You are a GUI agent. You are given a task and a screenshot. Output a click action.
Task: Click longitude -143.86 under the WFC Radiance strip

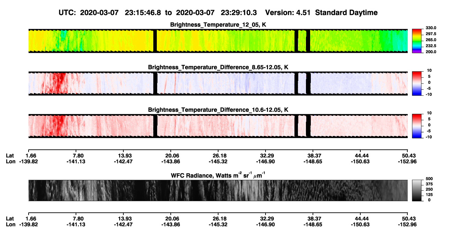point(171,224)
